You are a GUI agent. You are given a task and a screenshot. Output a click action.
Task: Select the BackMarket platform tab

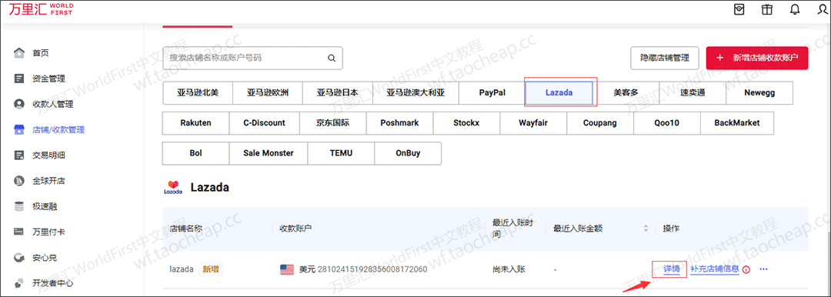[x=737, y=123]
